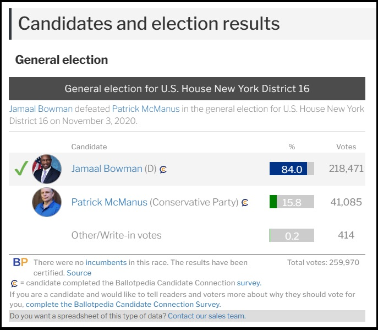Open Patrick McManus's portrait photo
This screenshot has height=330, width=378.
click(47, 202)
